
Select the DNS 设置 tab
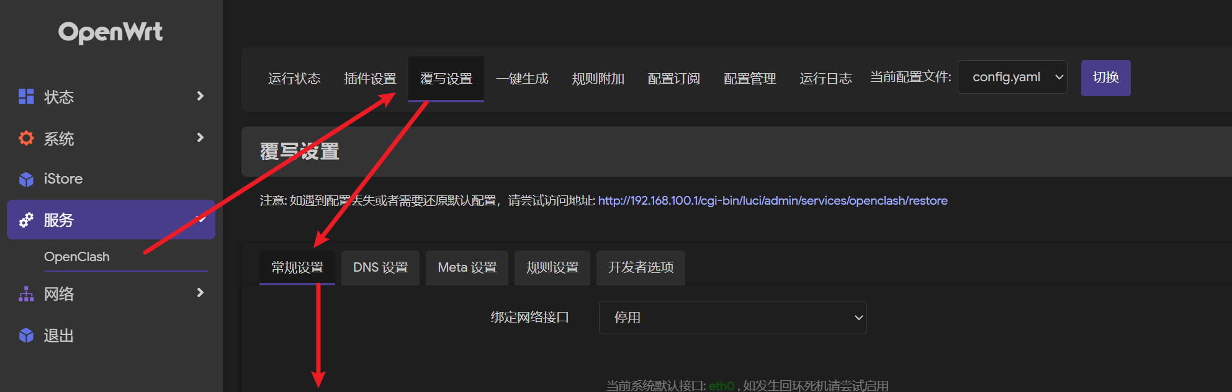[380, 267]
